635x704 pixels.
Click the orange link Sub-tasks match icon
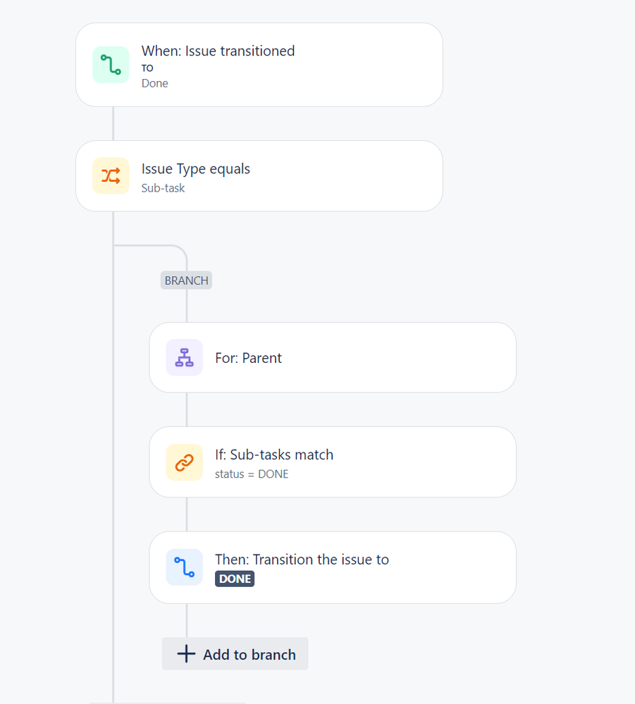tap(184, 462)
